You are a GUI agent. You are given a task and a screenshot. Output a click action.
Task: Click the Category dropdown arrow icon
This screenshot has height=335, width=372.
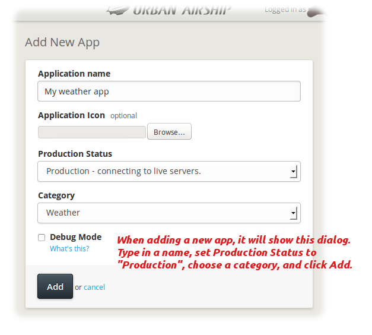coord(294,213)
